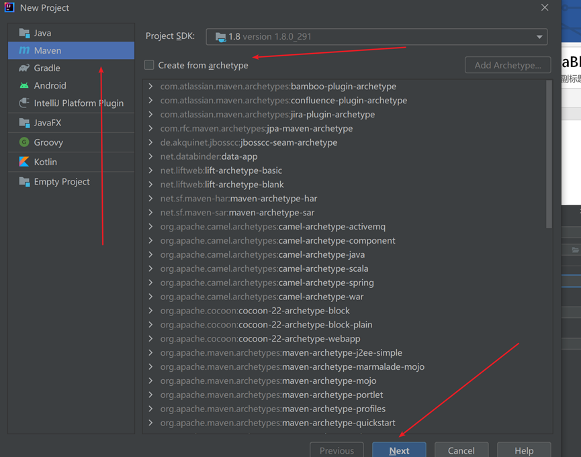The image size is (581, 457).
Task: Select camel-archetype-component row
Action: pos(345,241)
